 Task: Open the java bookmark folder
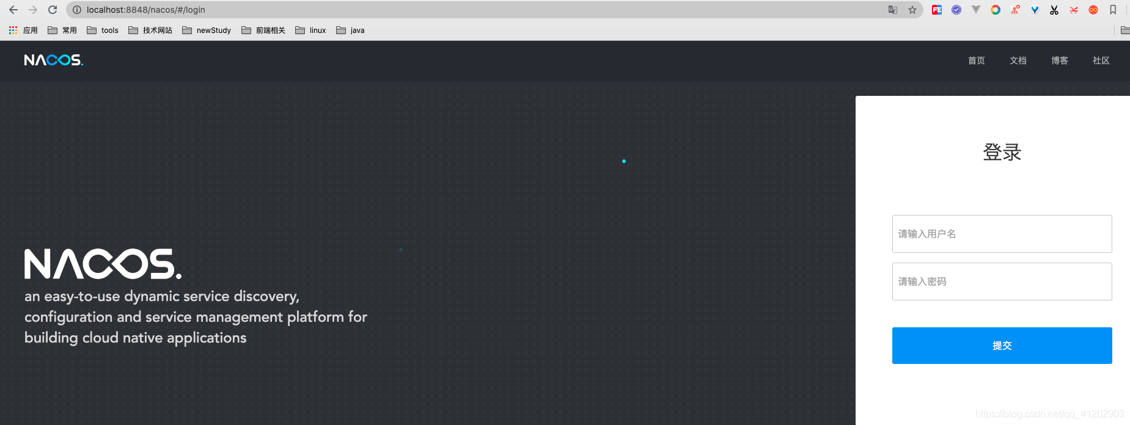tap(350, 30)
